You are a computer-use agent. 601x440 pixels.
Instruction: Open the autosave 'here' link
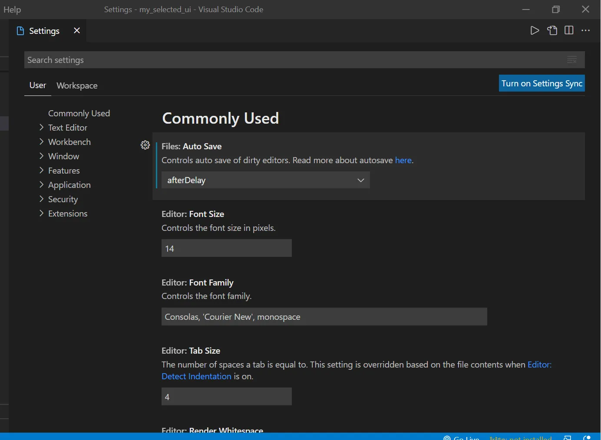[x=403, y=160]
